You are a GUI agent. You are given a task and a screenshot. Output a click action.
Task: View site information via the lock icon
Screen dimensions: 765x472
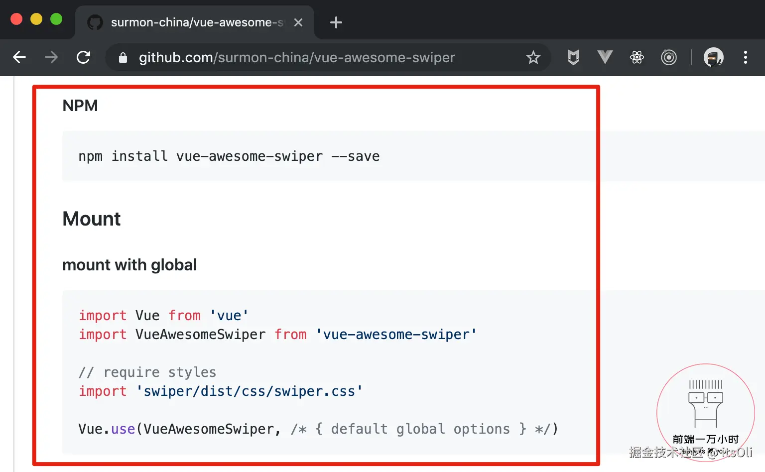pyautogui.click(x=123, y=58)
